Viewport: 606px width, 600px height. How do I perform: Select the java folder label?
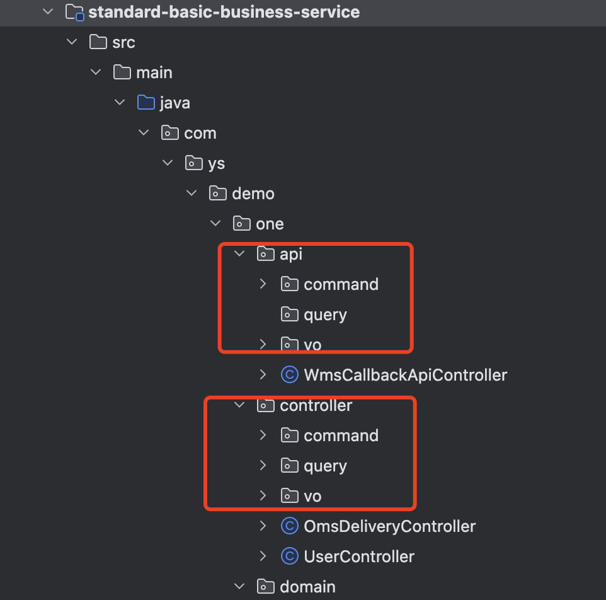click(175, 103)
